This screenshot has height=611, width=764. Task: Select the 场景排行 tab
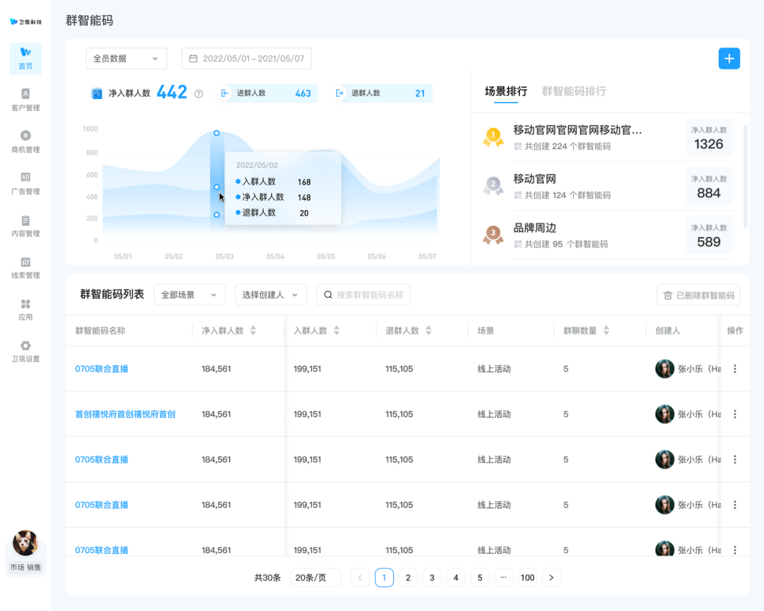click(506, 91)
